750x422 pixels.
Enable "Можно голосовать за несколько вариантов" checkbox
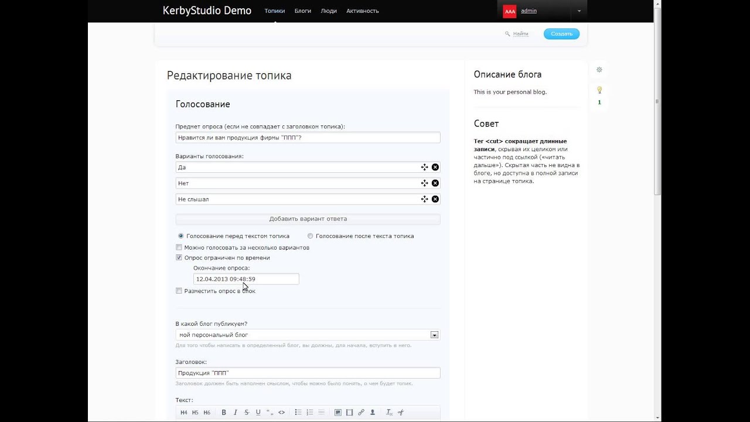[x=179, y=247]
